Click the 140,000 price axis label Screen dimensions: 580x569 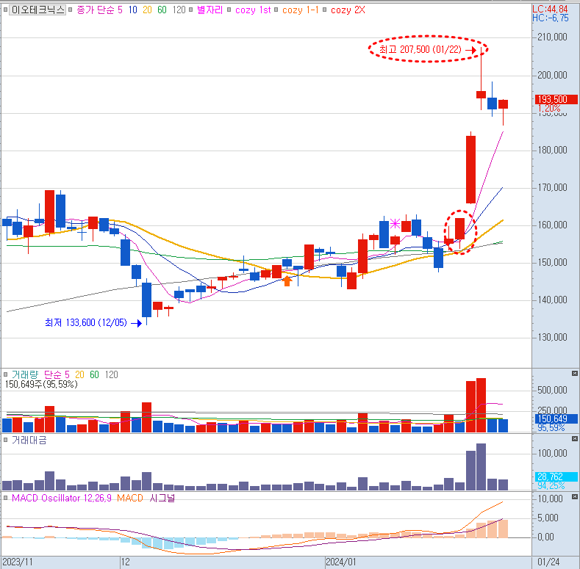point(552,300)
